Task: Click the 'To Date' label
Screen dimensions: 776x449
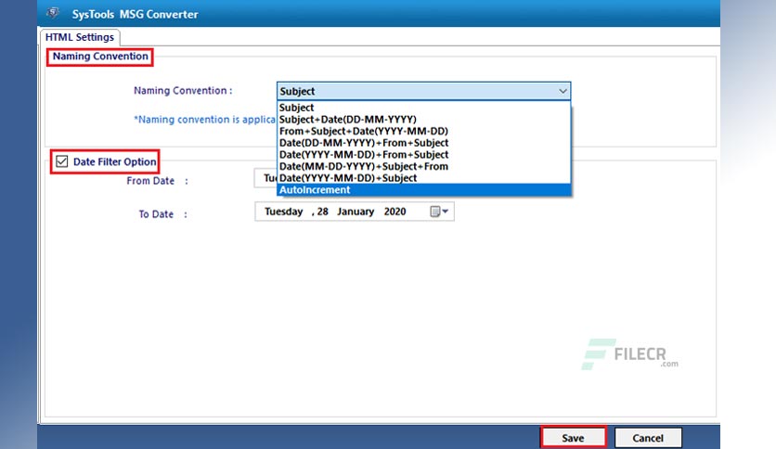Action: 156,214
